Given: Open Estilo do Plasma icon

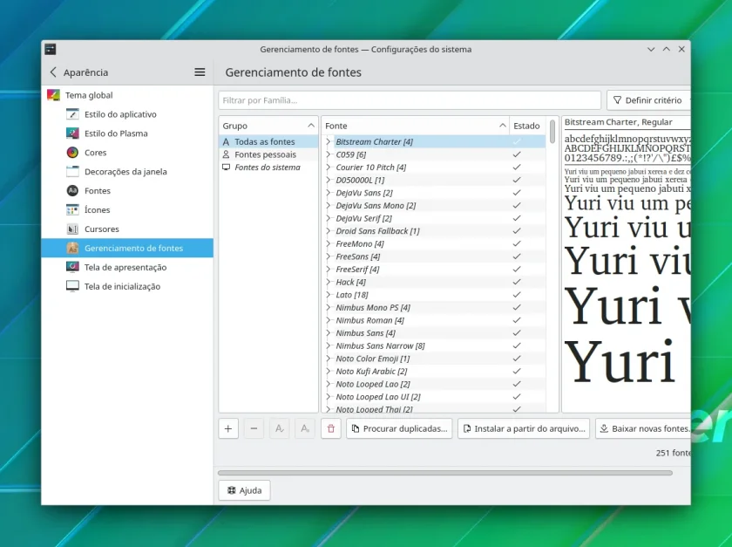Looking at the screenshot, I should click(72, 133).
